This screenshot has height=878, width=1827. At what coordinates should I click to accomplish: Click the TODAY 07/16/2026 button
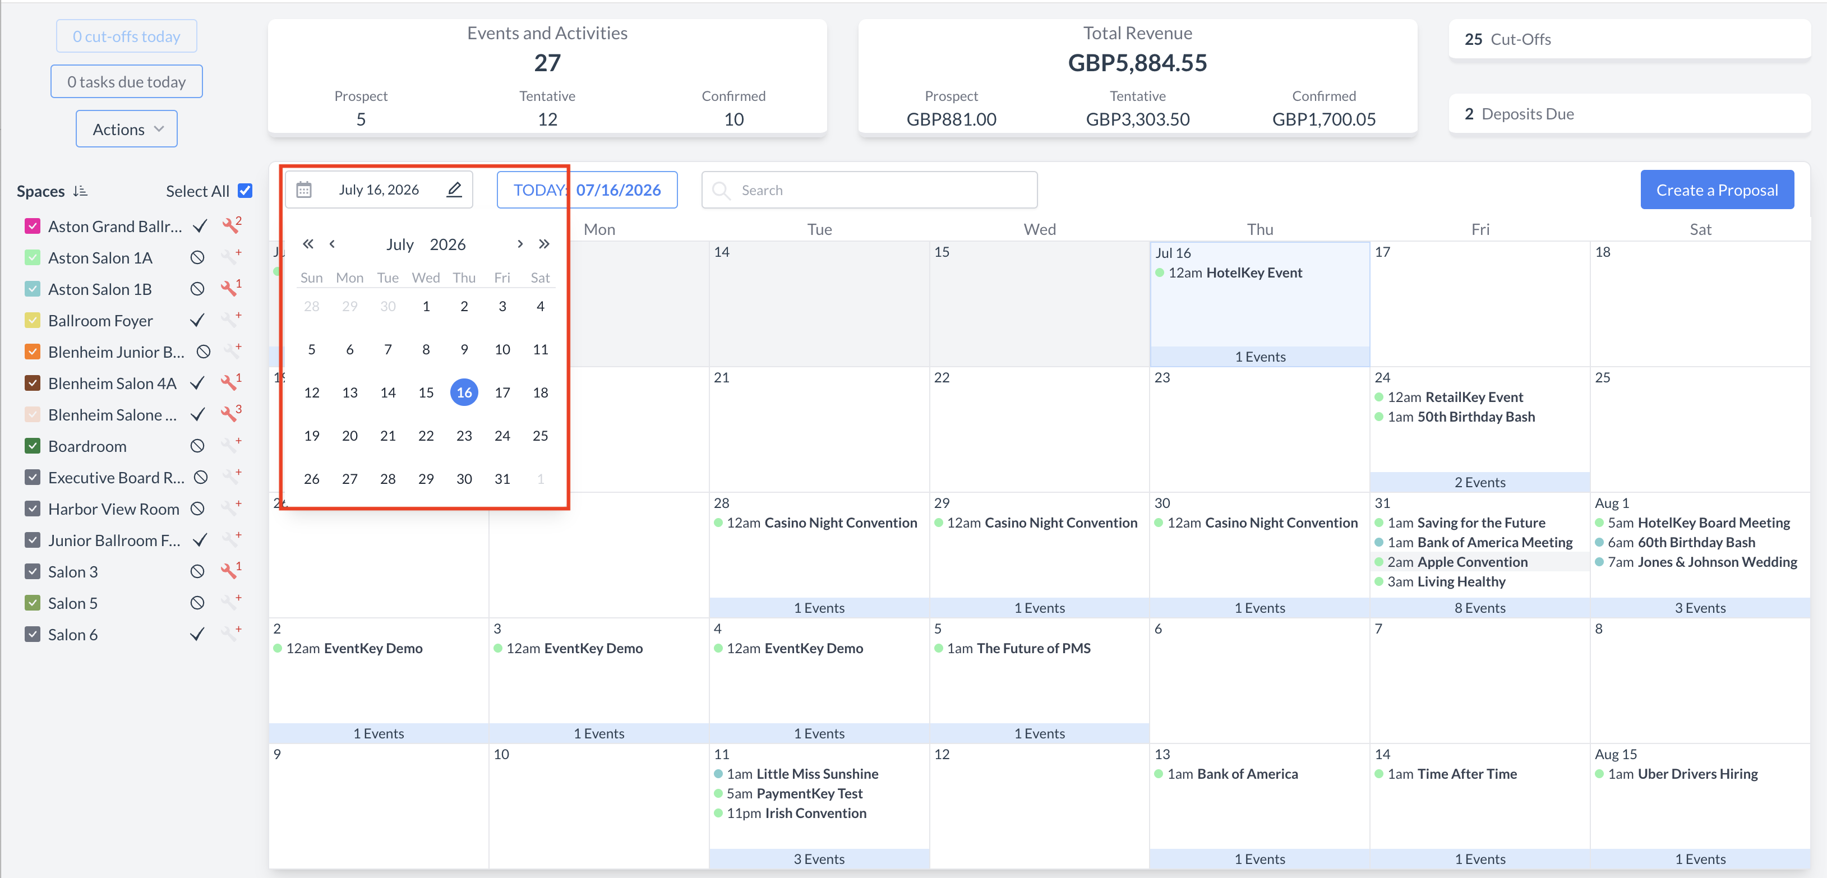[587, 190]
